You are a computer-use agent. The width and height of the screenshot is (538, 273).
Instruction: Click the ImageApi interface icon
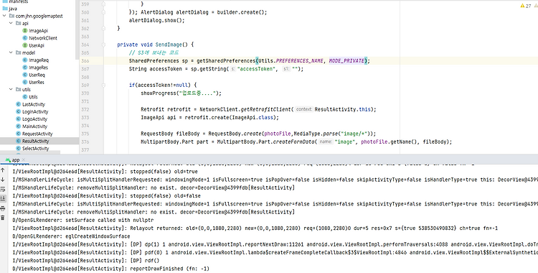[x=24, y=31]
